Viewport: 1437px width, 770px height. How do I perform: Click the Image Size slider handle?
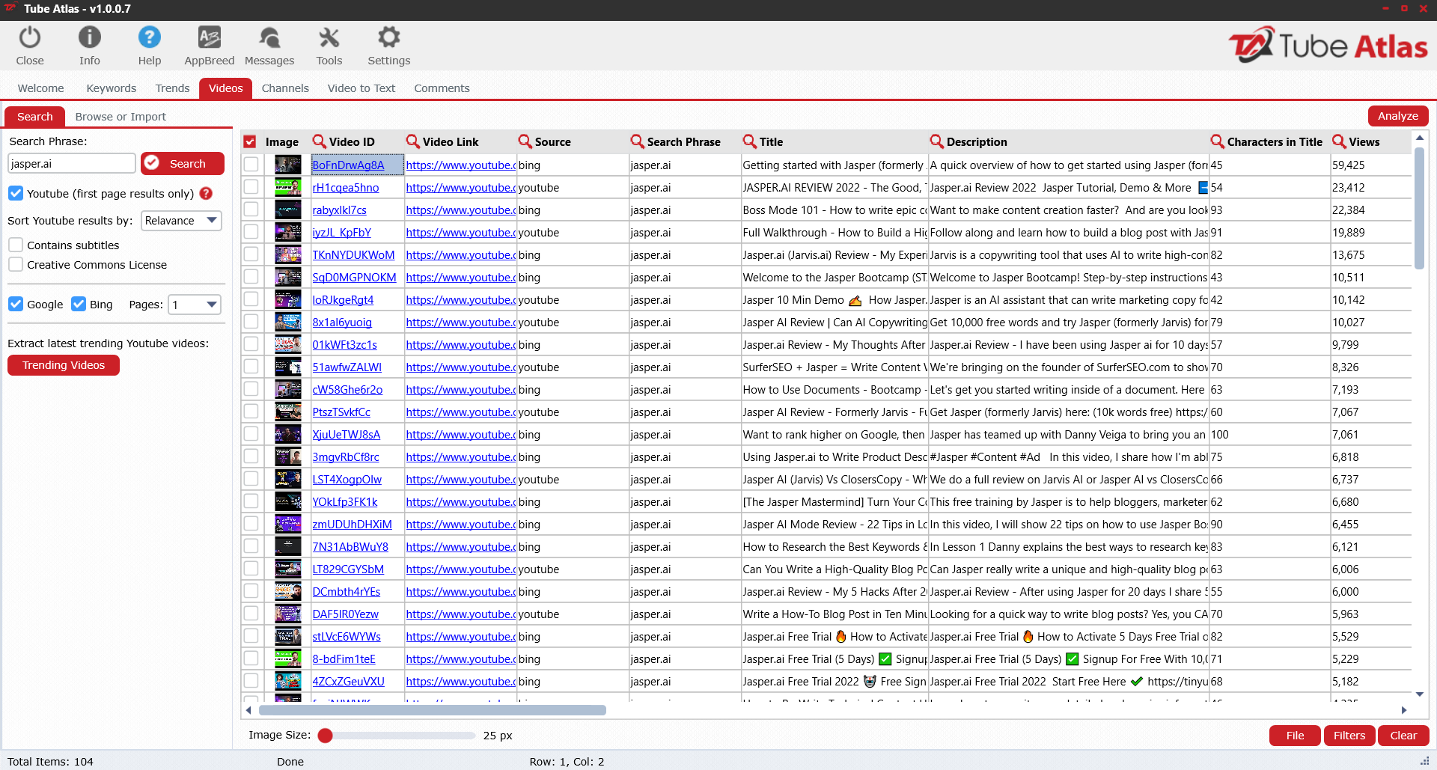click(325, 736)
